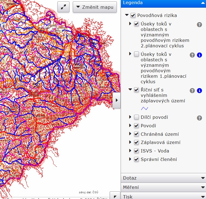Collapse the Legenda panel header
This screenshot has width=206, height=199.
click(x=203, y=3)
